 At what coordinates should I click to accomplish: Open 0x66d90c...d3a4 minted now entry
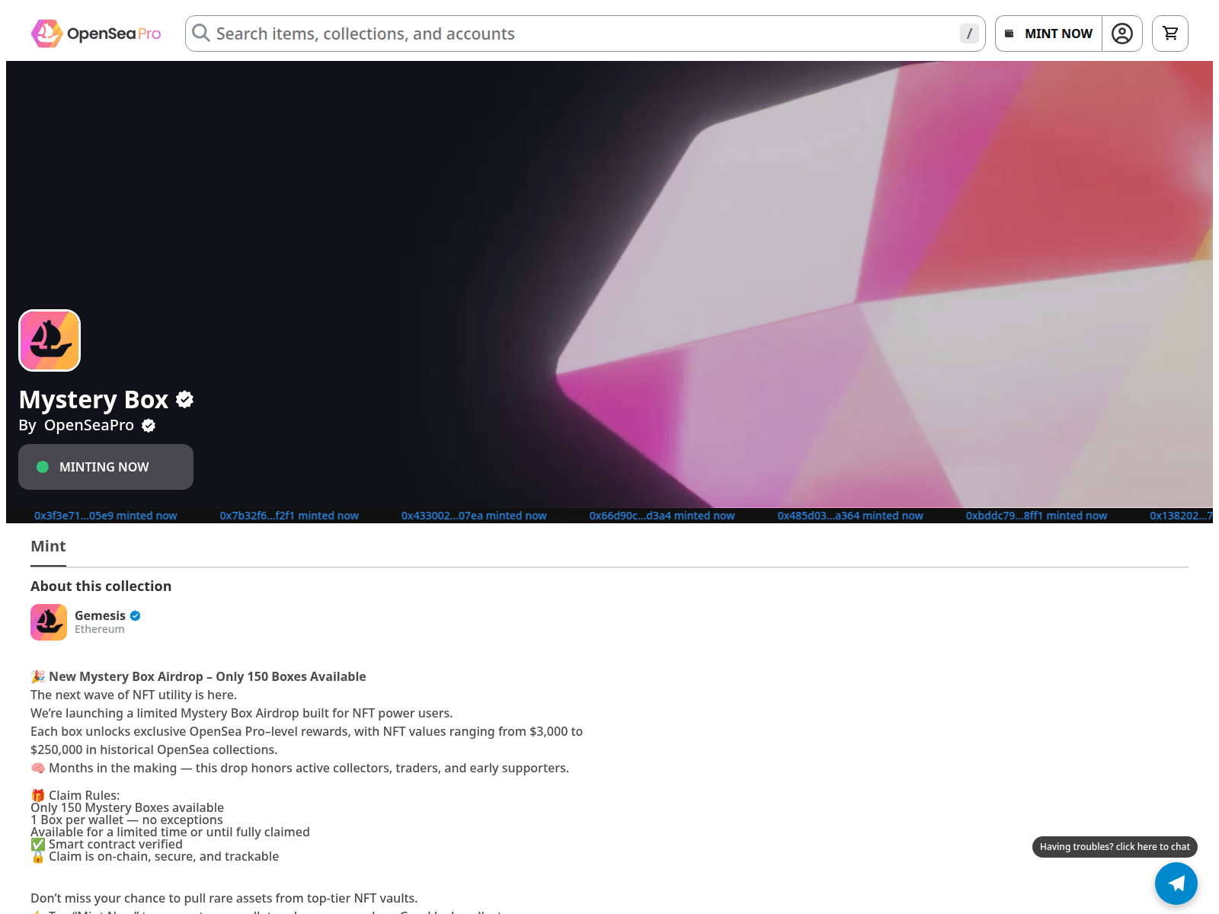coord(662,516)
